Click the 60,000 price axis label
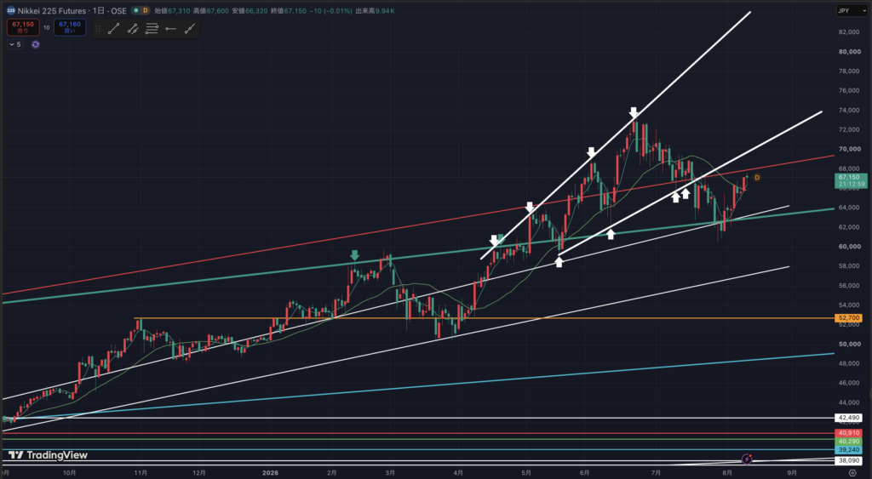The height and width of the screenshot is (479, 872). [x=849, y=247]
